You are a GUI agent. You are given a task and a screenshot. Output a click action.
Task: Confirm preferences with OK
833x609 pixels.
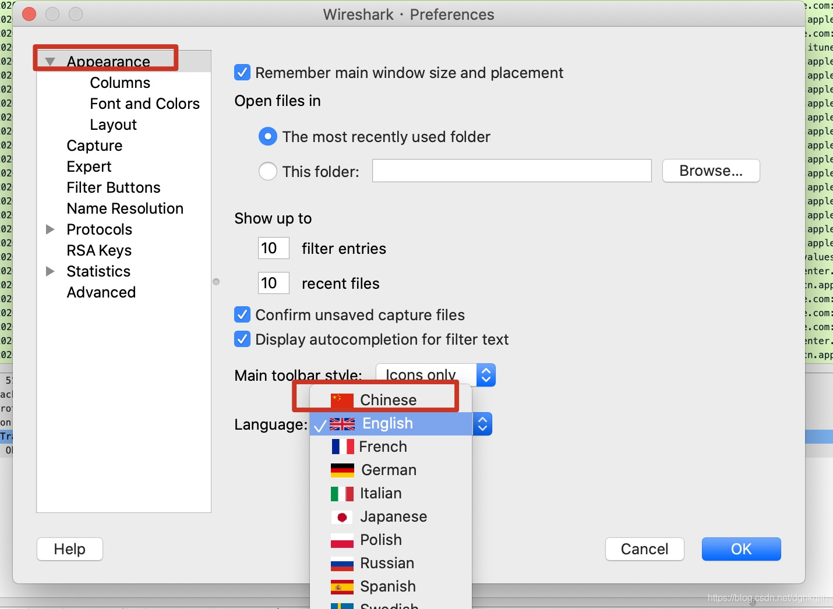pos(741,549)
